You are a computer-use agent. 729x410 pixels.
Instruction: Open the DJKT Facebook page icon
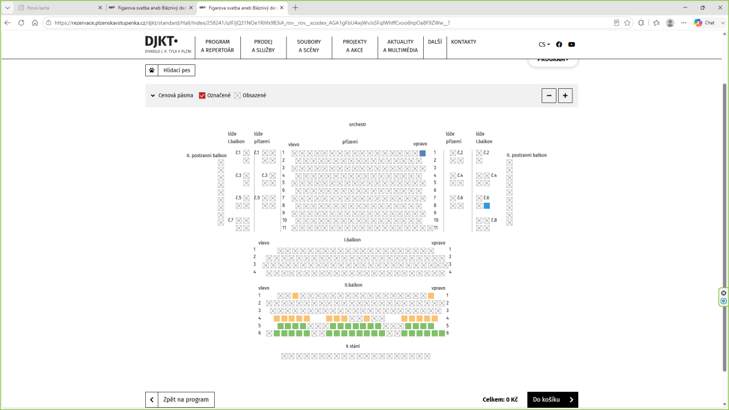click(x=559, y=44)
